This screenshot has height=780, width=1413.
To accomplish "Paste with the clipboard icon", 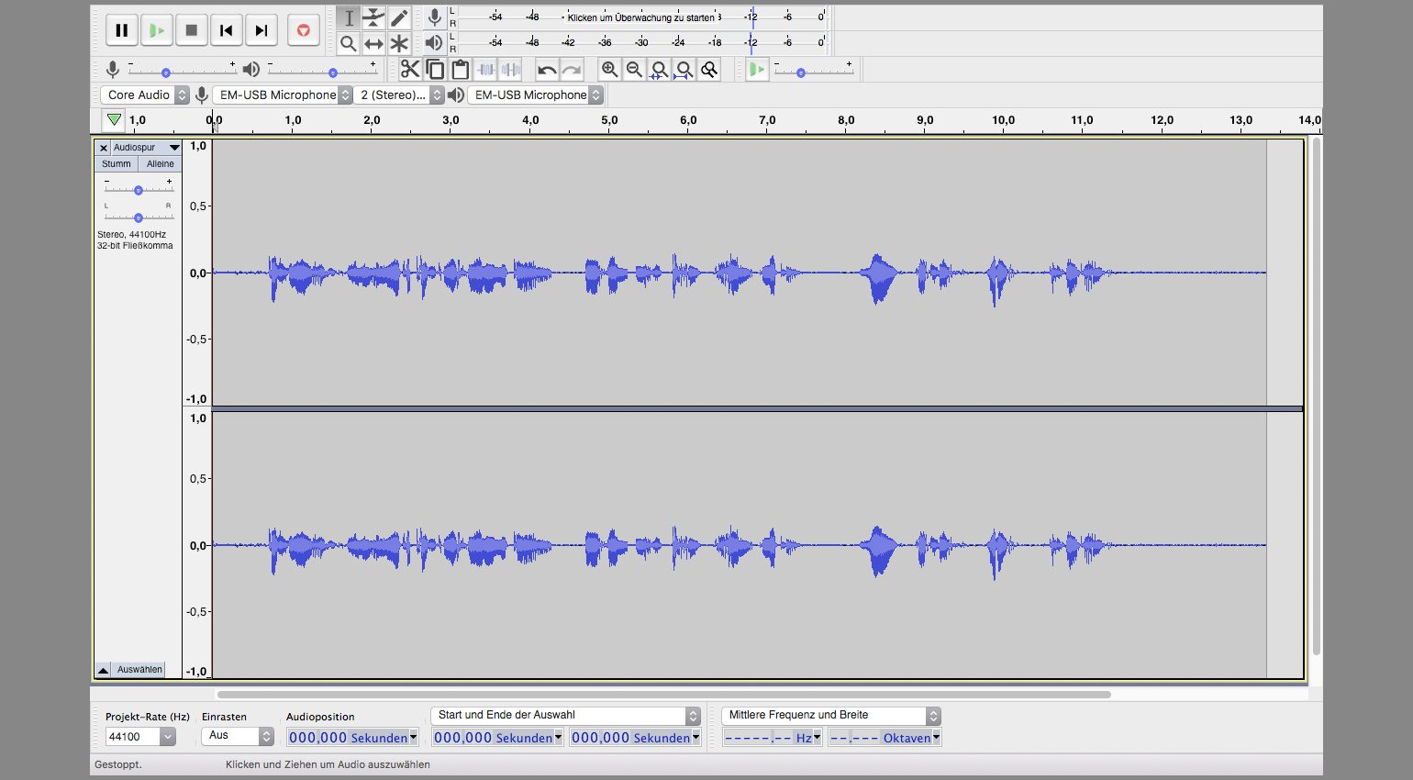I will [461, 70].
